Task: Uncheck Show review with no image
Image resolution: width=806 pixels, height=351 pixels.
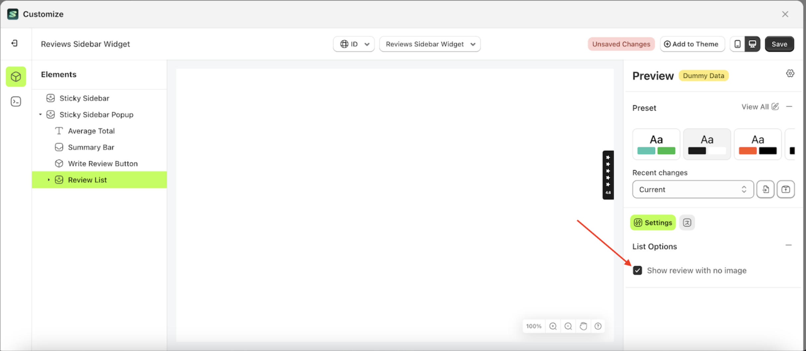Action: [x=638, y=270]
